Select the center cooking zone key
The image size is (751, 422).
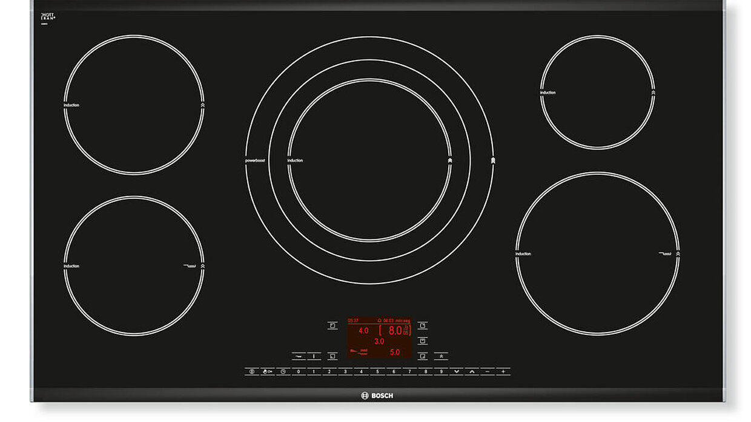pos(423,341)
